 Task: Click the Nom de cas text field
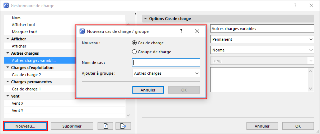[x=166, y=63]
